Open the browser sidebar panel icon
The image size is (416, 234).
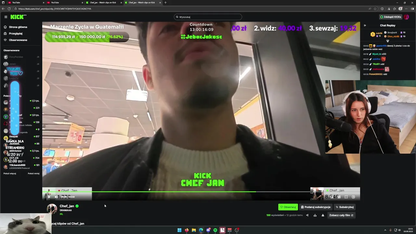pyautogui.click(x=412, y=9)
